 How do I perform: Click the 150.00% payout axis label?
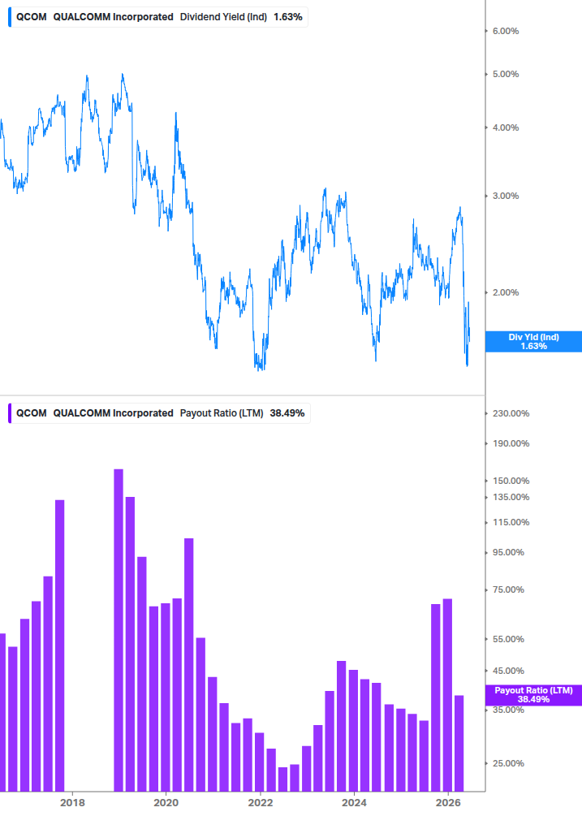click(x=511, y=481)
